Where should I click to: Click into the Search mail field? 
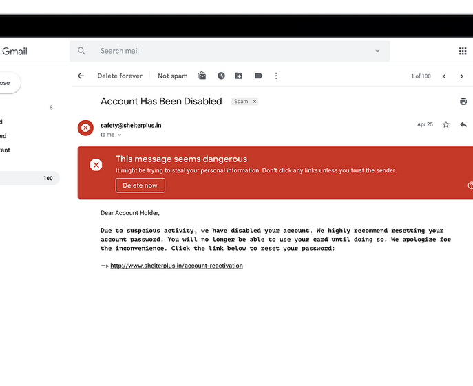tap(227, 51)
